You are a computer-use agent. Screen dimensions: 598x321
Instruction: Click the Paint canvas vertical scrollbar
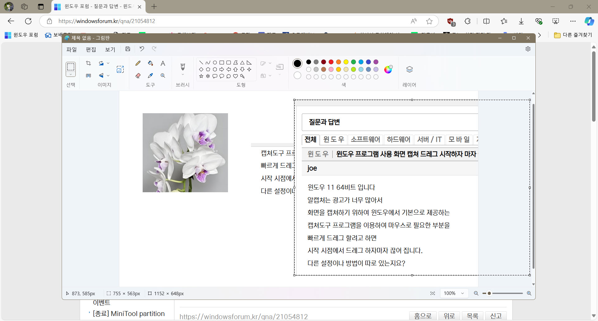pos(534,187)
